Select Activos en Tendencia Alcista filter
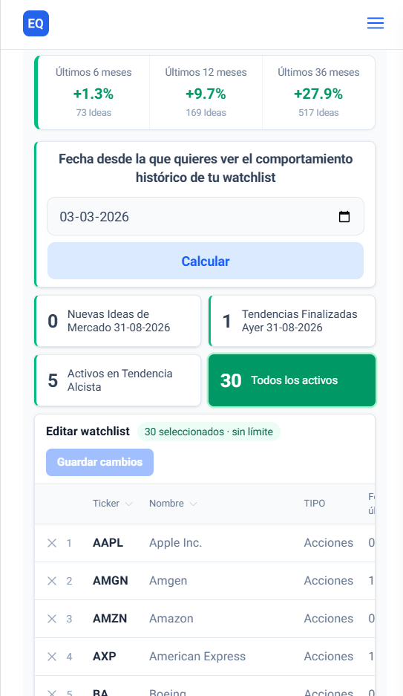403x696 pixels. [x=117, y=380]
